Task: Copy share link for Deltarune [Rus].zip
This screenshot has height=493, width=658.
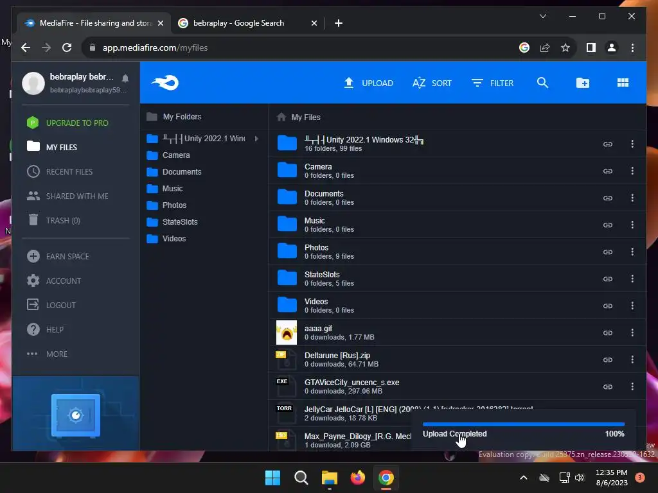Action: (x=608, y=359)
